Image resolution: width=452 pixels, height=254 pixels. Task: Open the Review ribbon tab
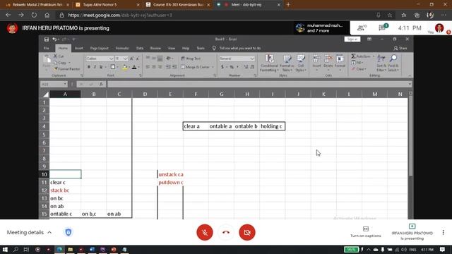coord(155,48)
